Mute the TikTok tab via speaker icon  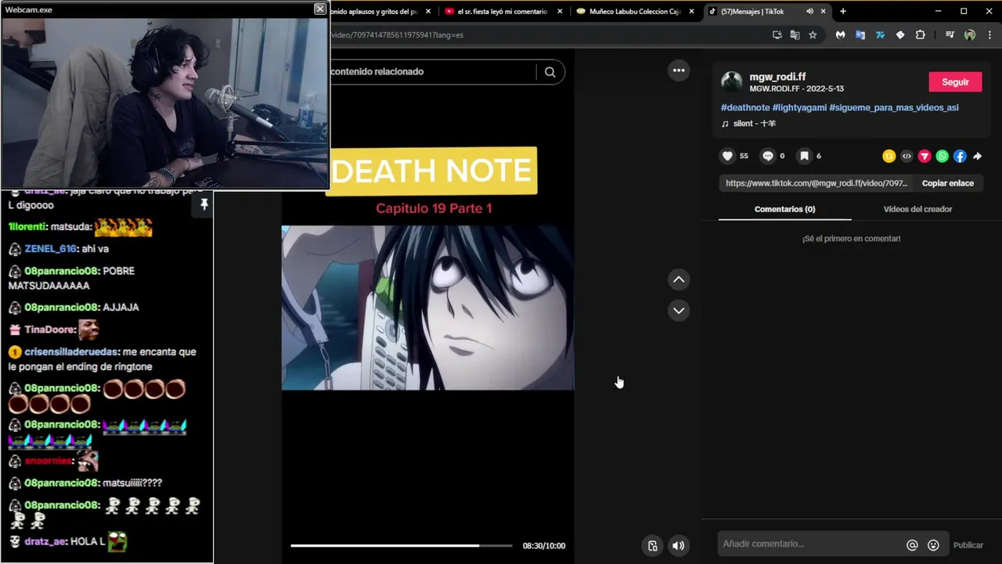pos(809,12)
